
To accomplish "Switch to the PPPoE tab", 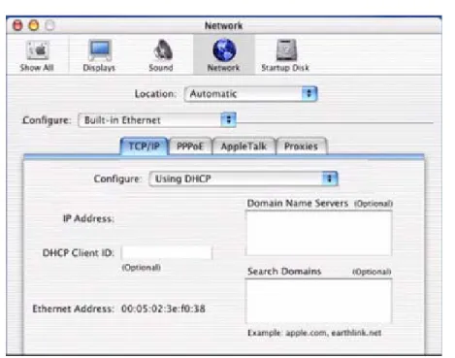I will (x=190, y=146).
